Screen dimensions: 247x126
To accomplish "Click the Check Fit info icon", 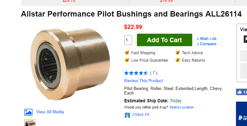I will (x=128, y=115).
